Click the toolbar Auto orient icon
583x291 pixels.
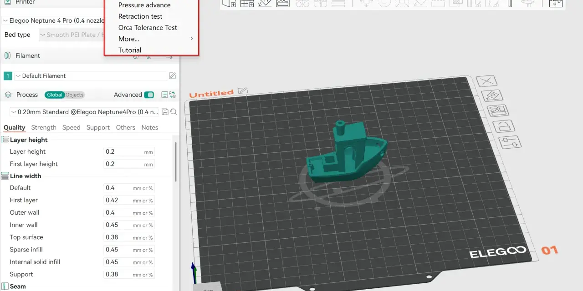pyautogui.click(x=265, y=3)
